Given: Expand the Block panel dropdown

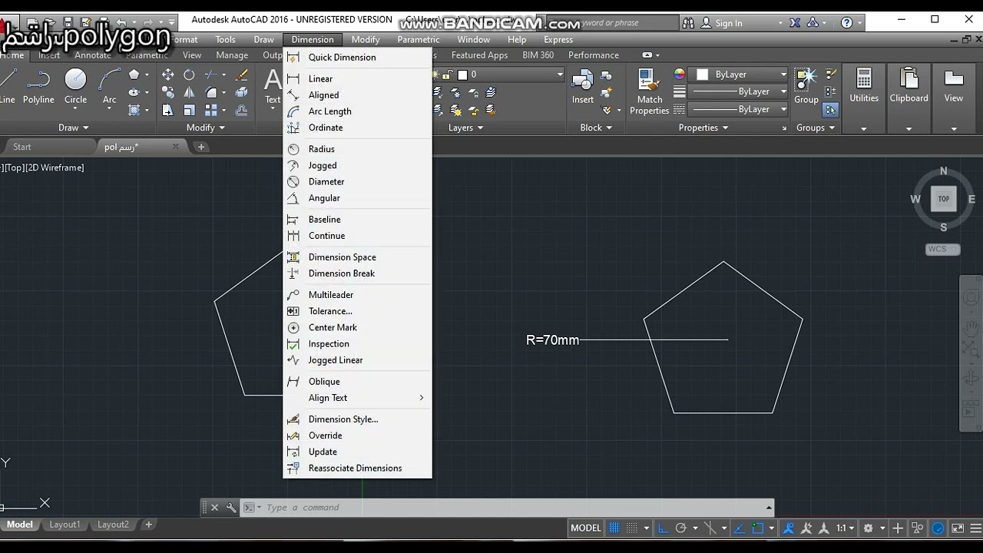Looking at the screenshot, I should tap(596, 127).
